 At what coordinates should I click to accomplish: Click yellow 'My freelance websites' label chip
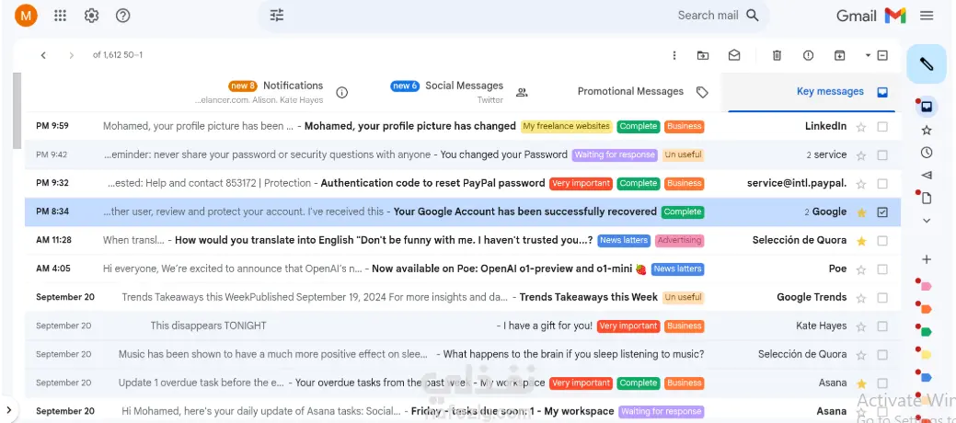[567, 126]
